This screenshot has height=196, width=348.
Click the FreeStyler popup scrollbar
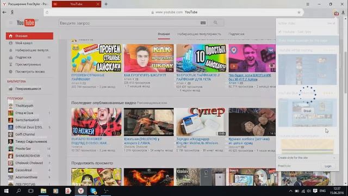tap(338, 27)
